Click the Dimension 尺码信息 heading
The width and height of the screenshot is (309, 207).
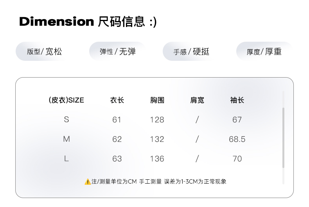[x=88, y=21]
